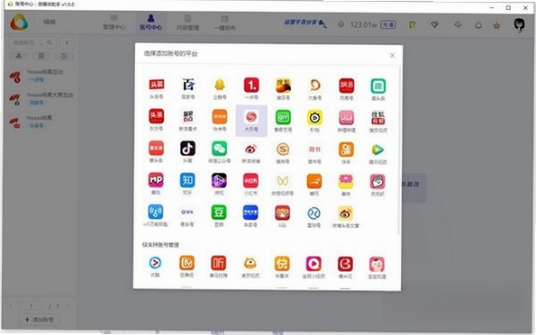
Task: Select the yellow 秒拍 icon
Action: tap(314, 118)
